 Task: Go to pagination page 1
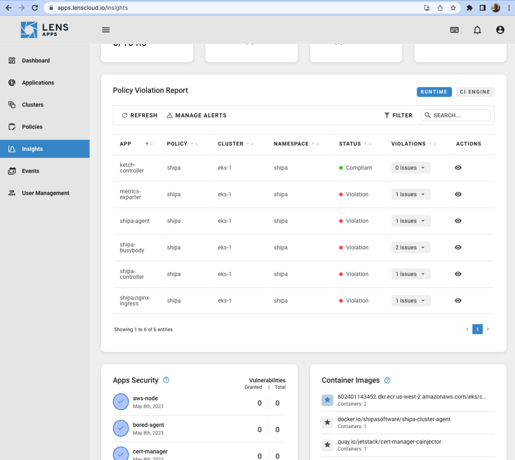(477, 329)
